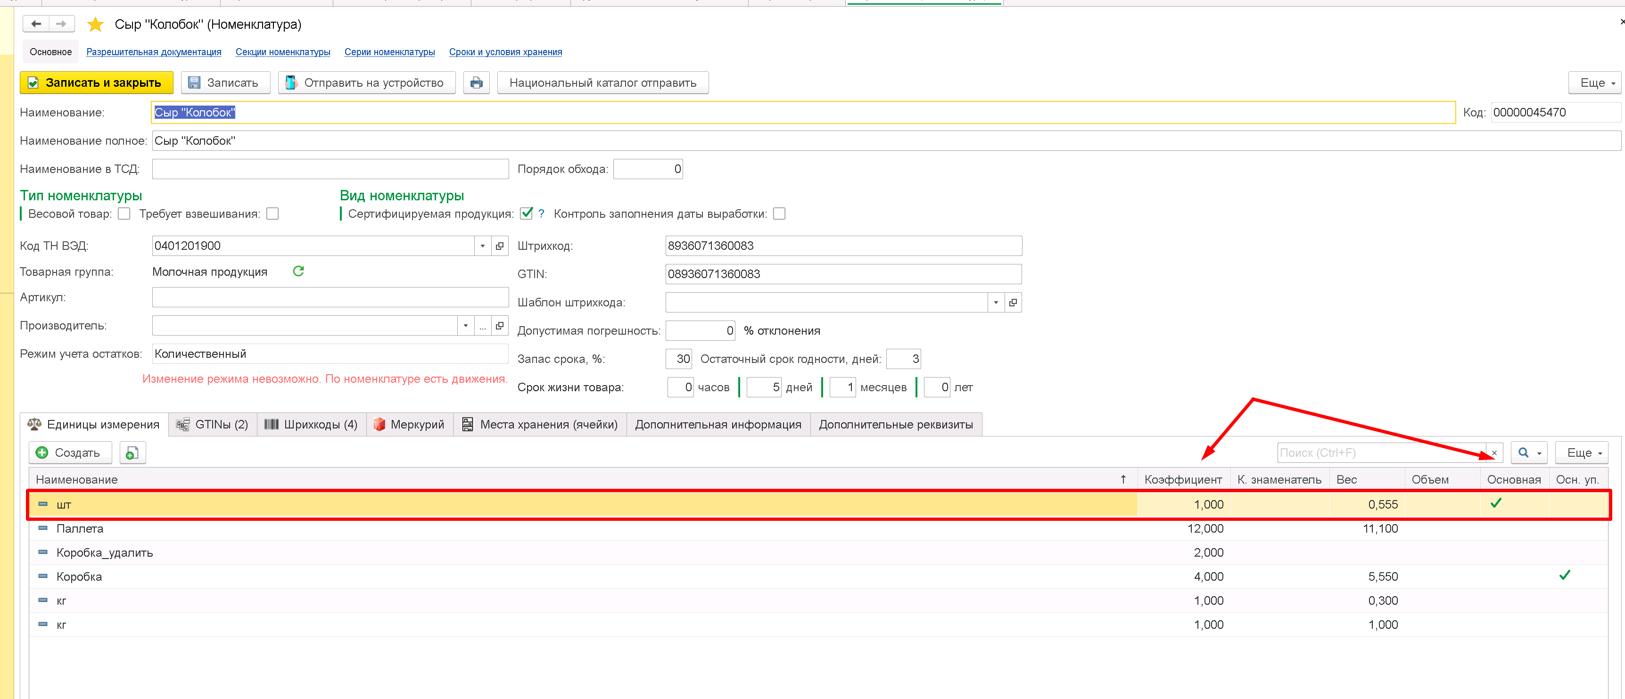This screenshot has height=699, width=1625.
Task: Expand the Код ТН ВЭД dropdown
Action: [x=483, y=246]
